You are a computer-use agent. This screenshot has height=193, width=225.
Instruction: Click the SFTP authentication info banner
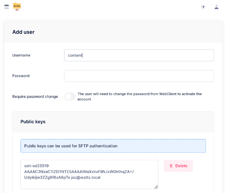[x=113, y=146]
